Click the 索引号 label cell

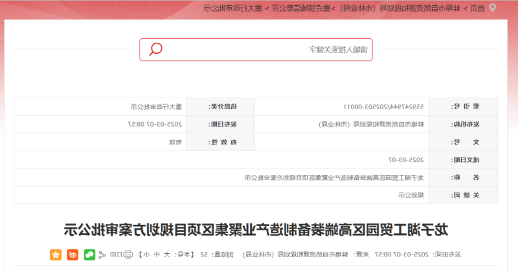click(463, 107)
